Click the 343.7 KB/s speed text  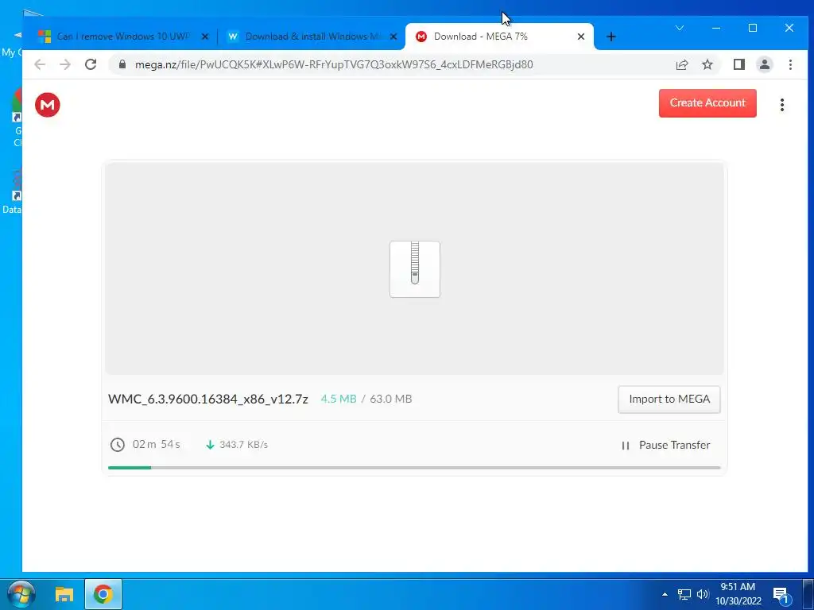(x=243, y=445)
